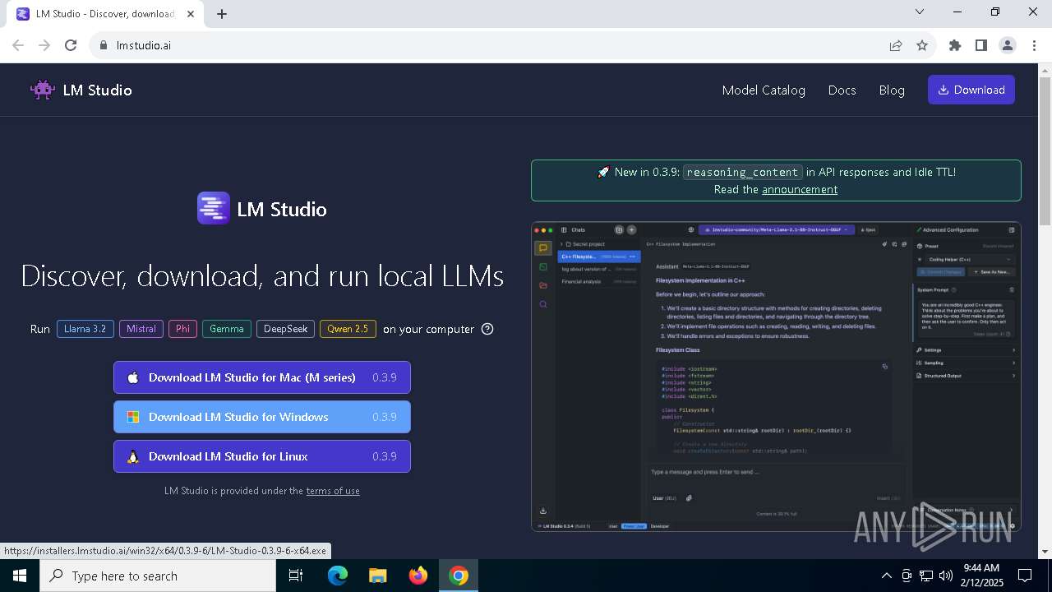This screenshot has height=592, width=1052.
Task: Click the Chrome taskbar icon
Action: (459, 576)
